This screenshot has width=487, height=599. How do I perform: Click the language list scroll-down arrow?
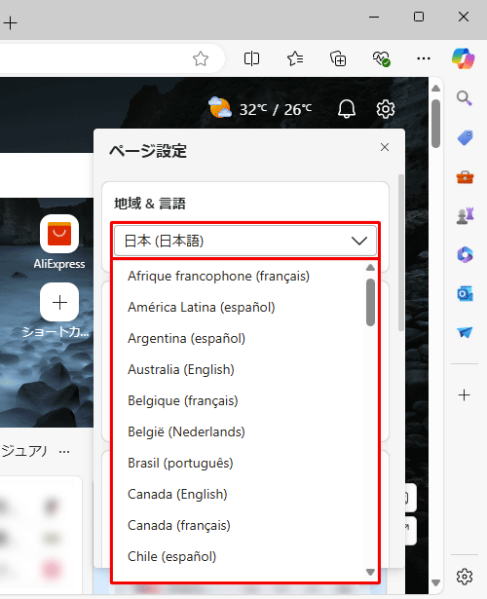370,572
